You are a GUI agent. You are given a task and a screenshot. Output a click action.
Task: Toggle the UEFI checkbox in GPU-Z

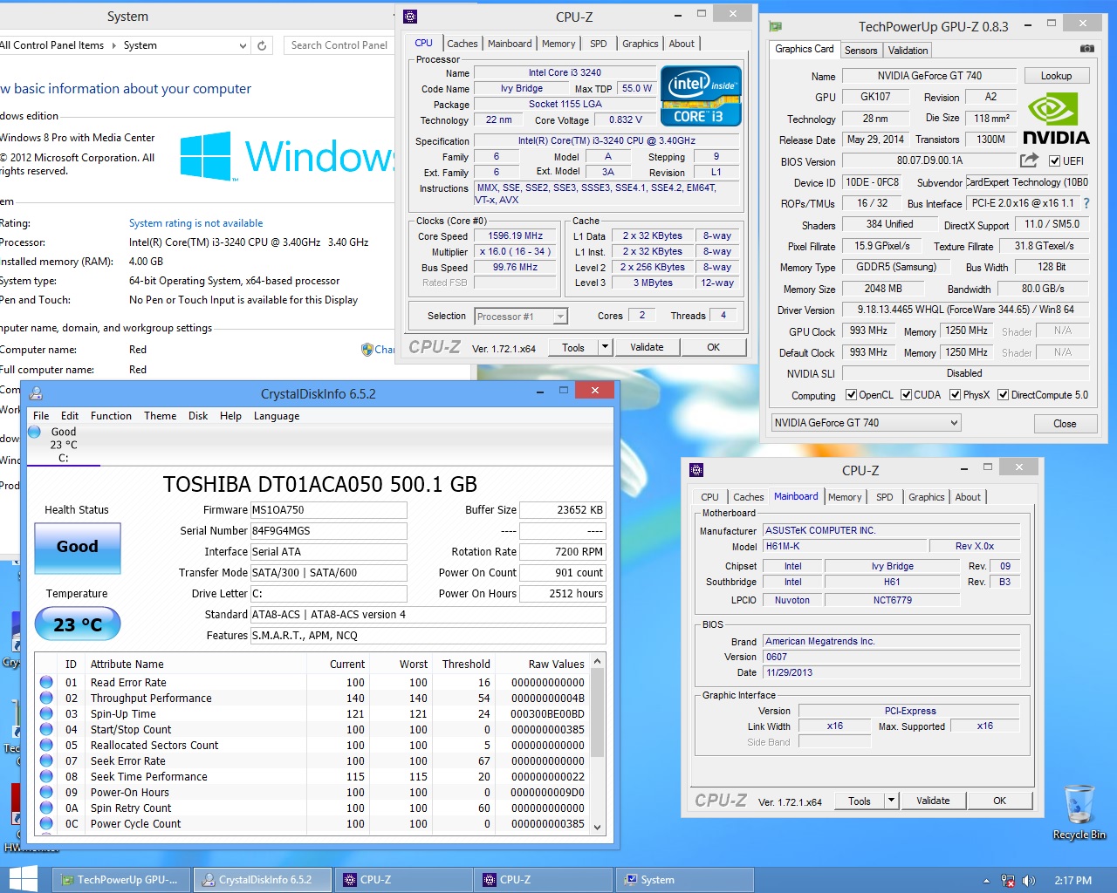point(1054,161)
